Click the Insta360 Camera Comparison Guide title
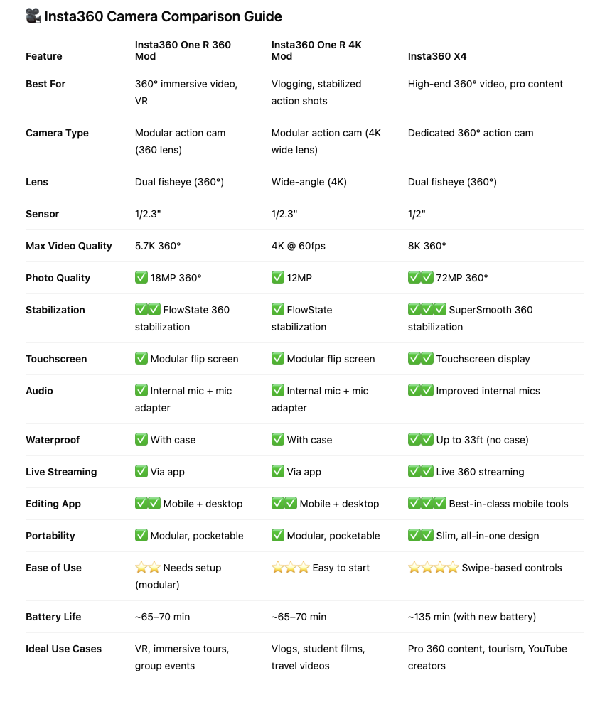This screenshot has height=702, width=600. coord(163,16)
